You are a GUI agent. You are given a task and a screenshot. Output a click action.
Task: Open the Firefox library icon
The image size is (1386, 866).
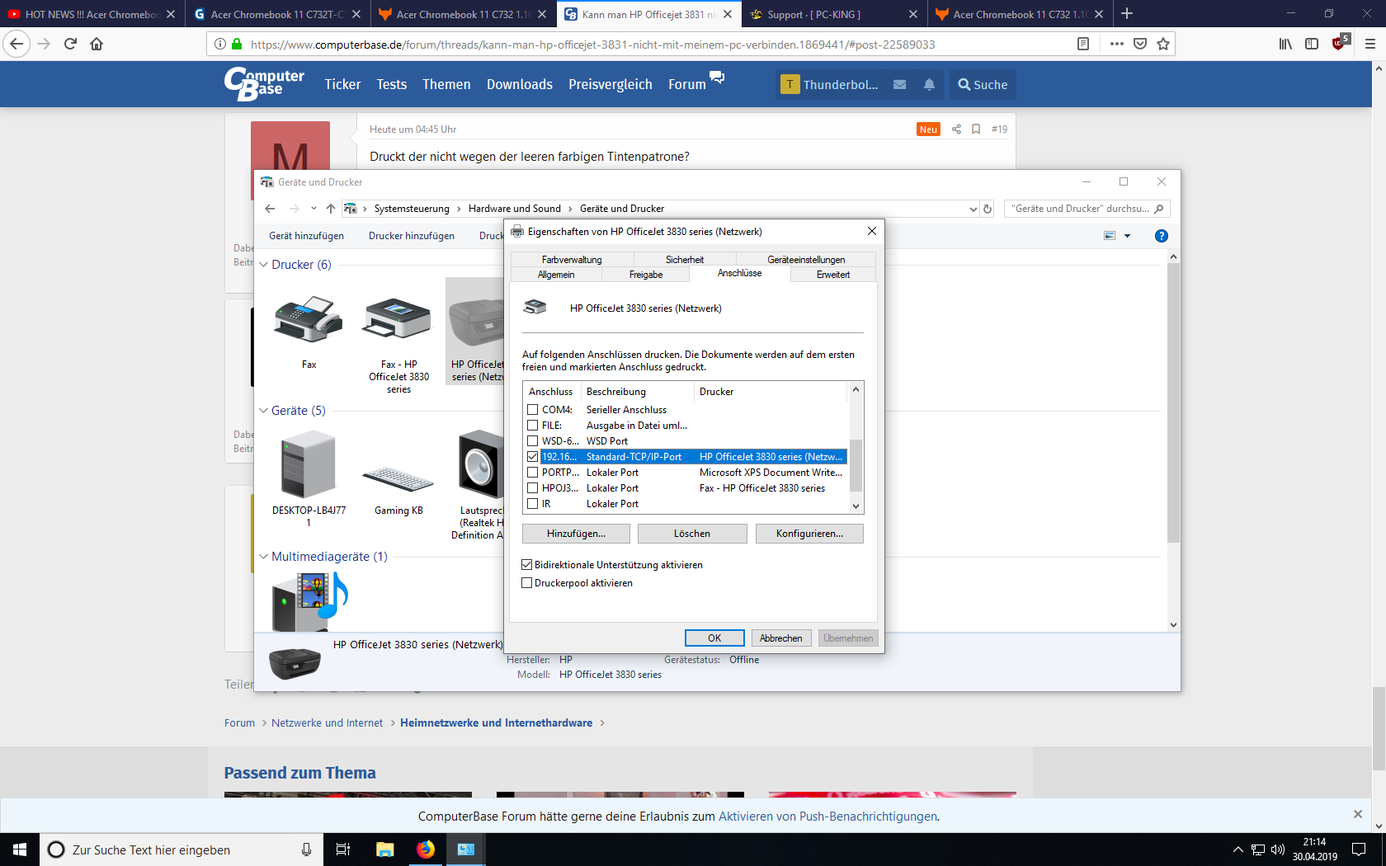coord(1285,44)
